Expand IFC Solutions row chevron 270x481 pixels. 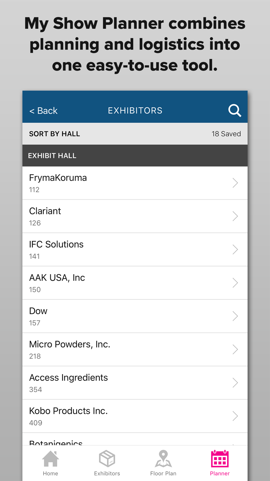[235, 249]
